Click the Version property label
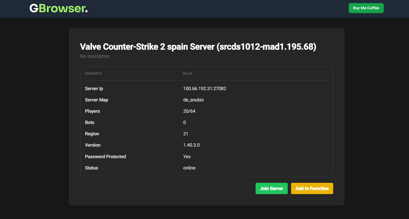This screenshot has height=219, width=409. coord(93,145)
